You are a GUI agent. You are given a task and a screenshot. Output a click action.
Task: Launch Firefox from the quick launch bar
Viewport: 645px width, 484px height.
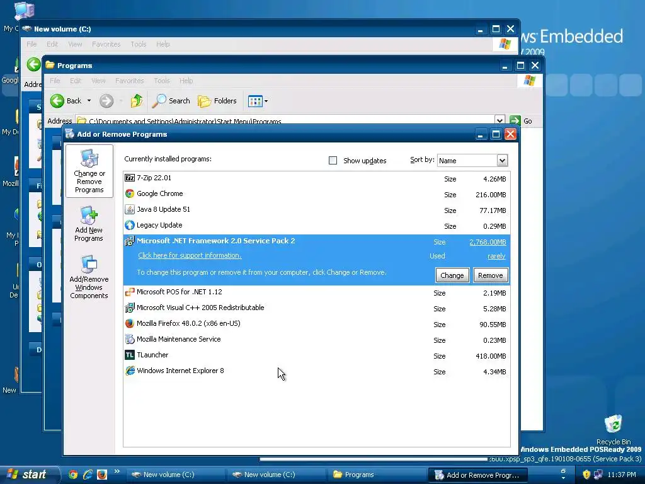101,475
